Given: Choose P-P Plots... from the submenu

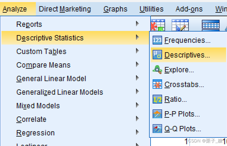Looking at the screenshot, I should 188,114.
